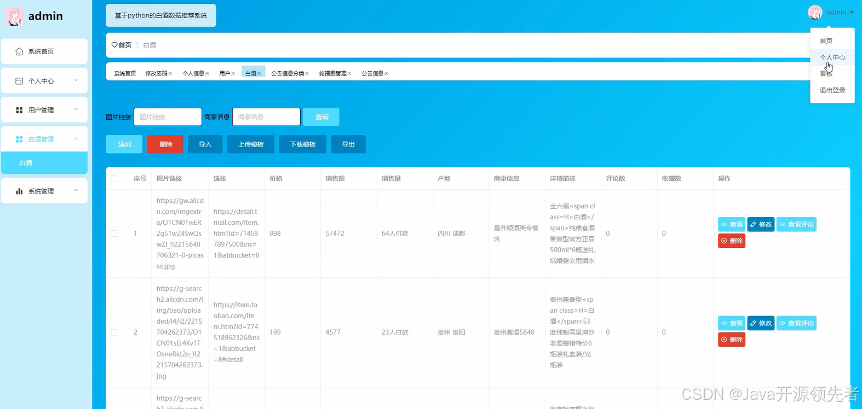Edit row 1 with 修改 button
Screen dimensions: 862x409
click(x=761, y=224)
